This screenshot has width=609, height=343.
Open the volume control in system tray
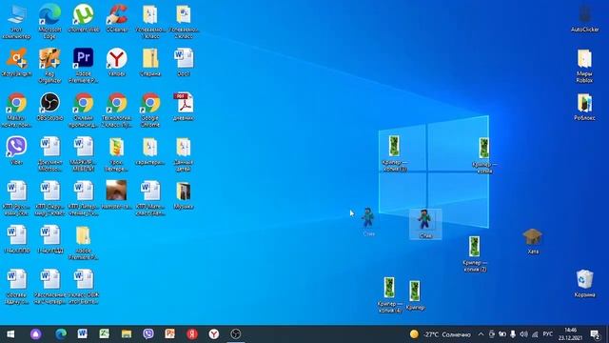pyautogui.click(x=523, y=334)
